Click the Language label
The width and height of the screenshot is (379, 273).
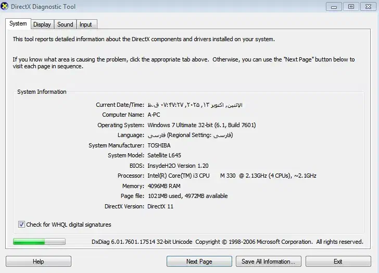(x=131, y=135)
